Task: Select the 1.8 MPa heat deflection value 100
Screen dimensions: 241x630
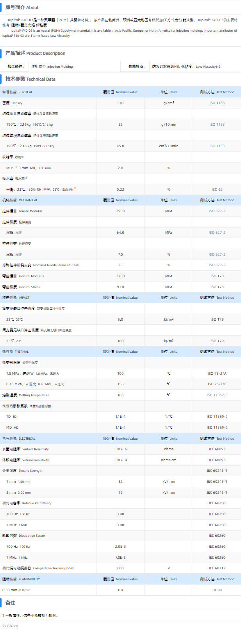Action: click(120, 374)
